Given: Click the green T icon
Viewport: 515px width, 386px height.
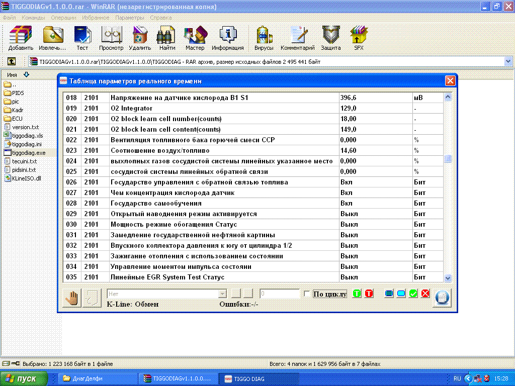Looking at the screenshot, I should pos(357,294).
